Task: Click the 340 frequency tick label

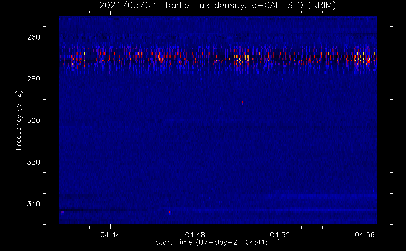Action: point(34,204)
